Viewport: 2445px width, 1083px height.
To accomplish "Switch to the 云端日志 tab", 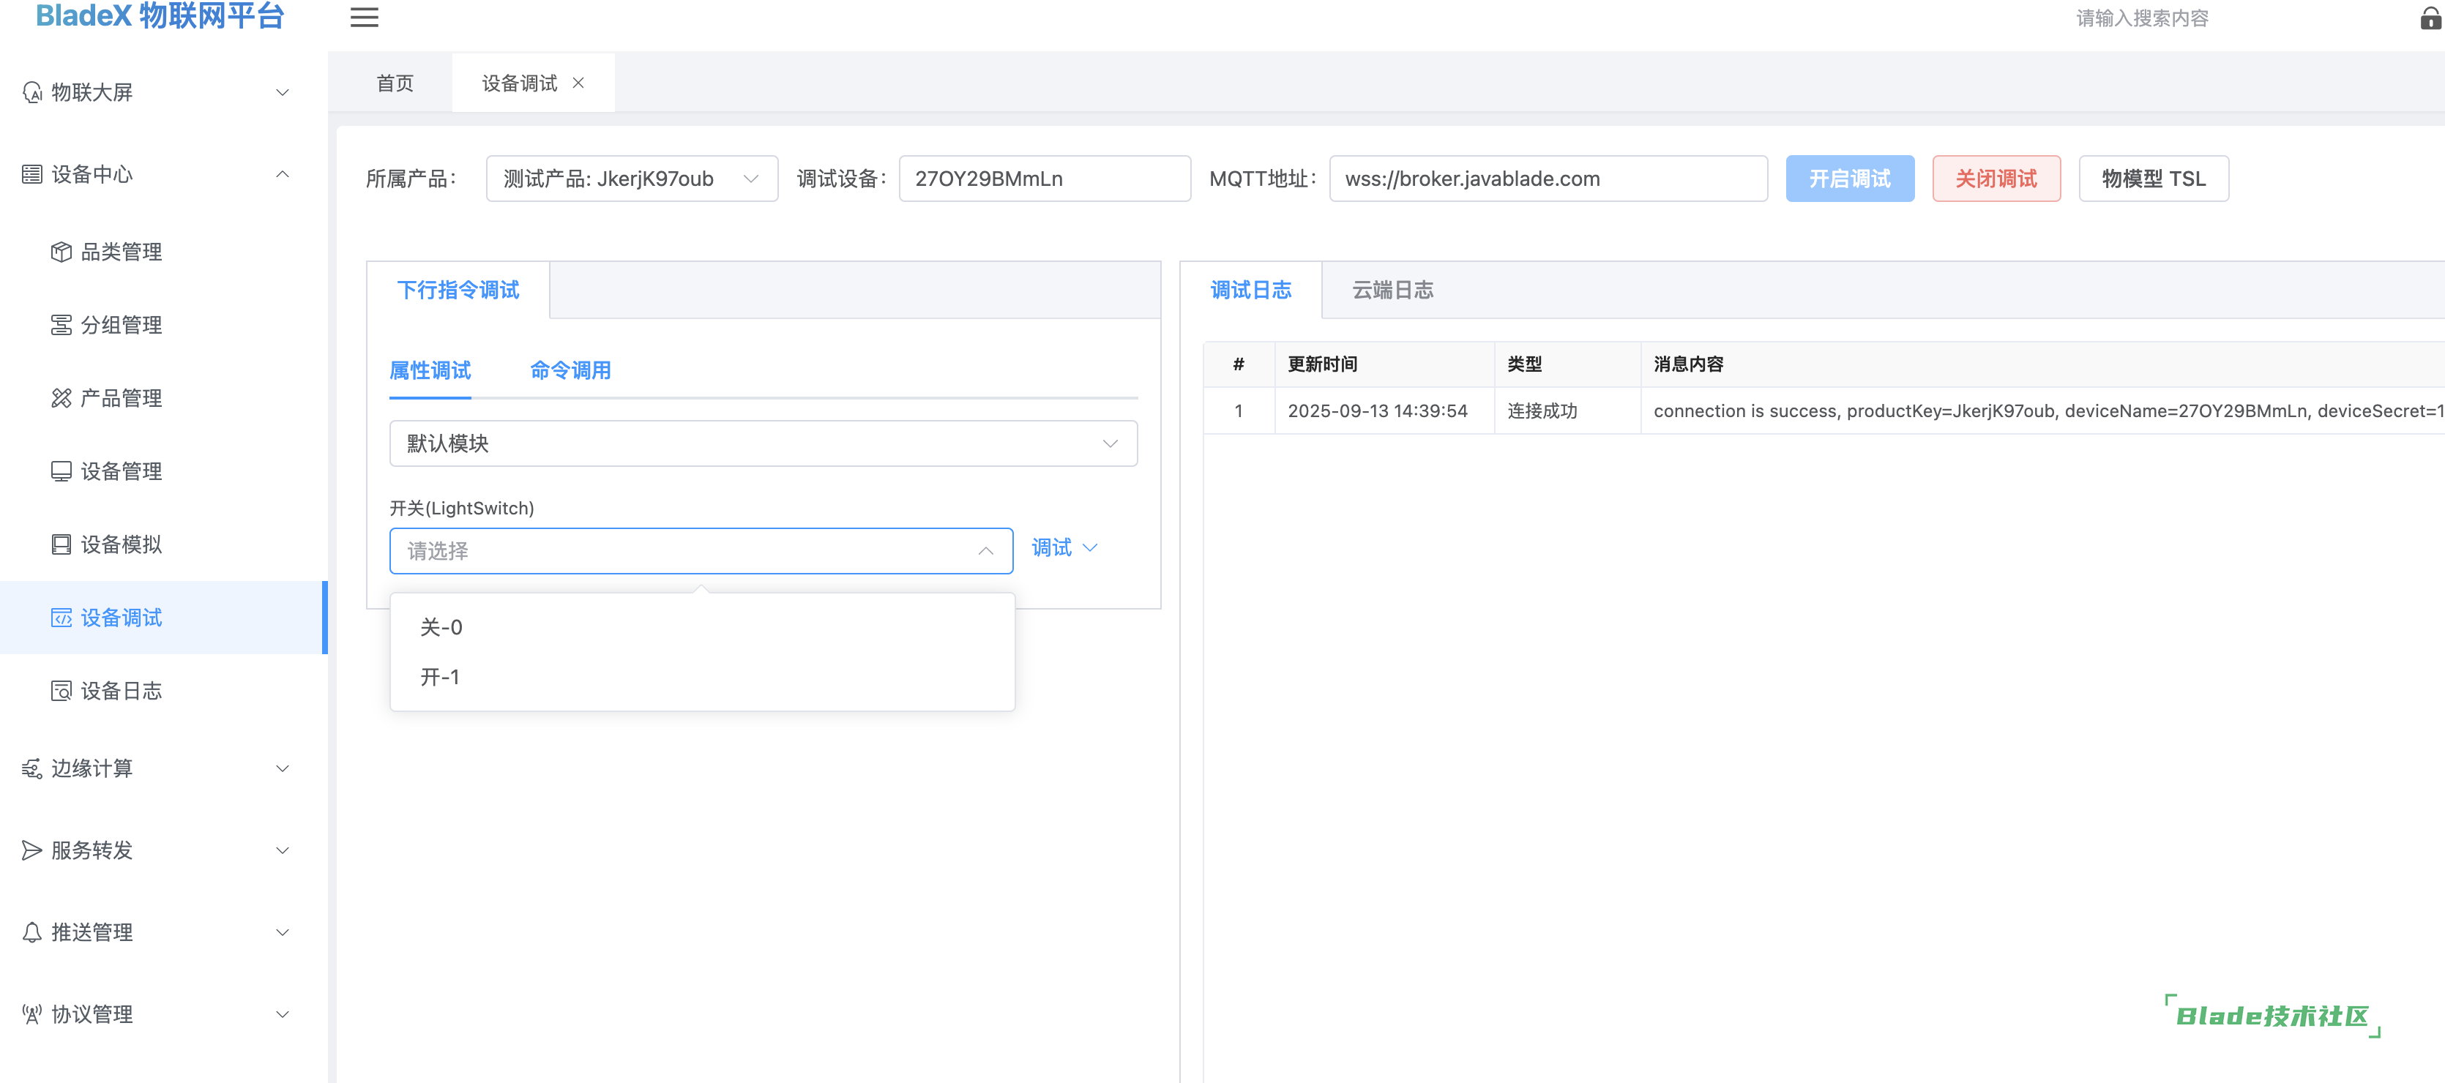I will [x=1392, y=290].
